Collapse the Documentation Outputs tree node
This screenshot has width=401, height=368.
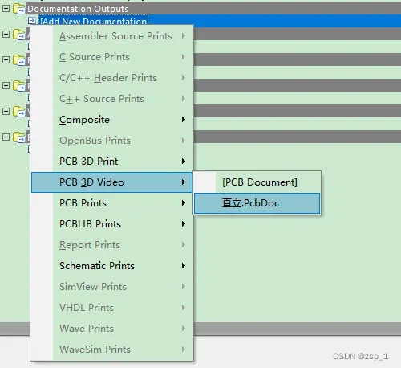6,8
